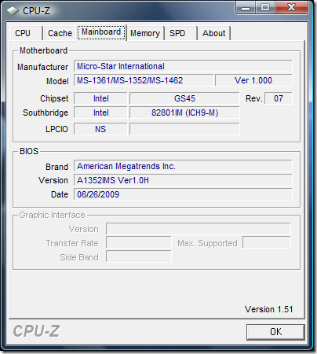Screen dimensions: 317x354
Task: Click the Chipset vendor Intel field
Action: click(100, 98)
